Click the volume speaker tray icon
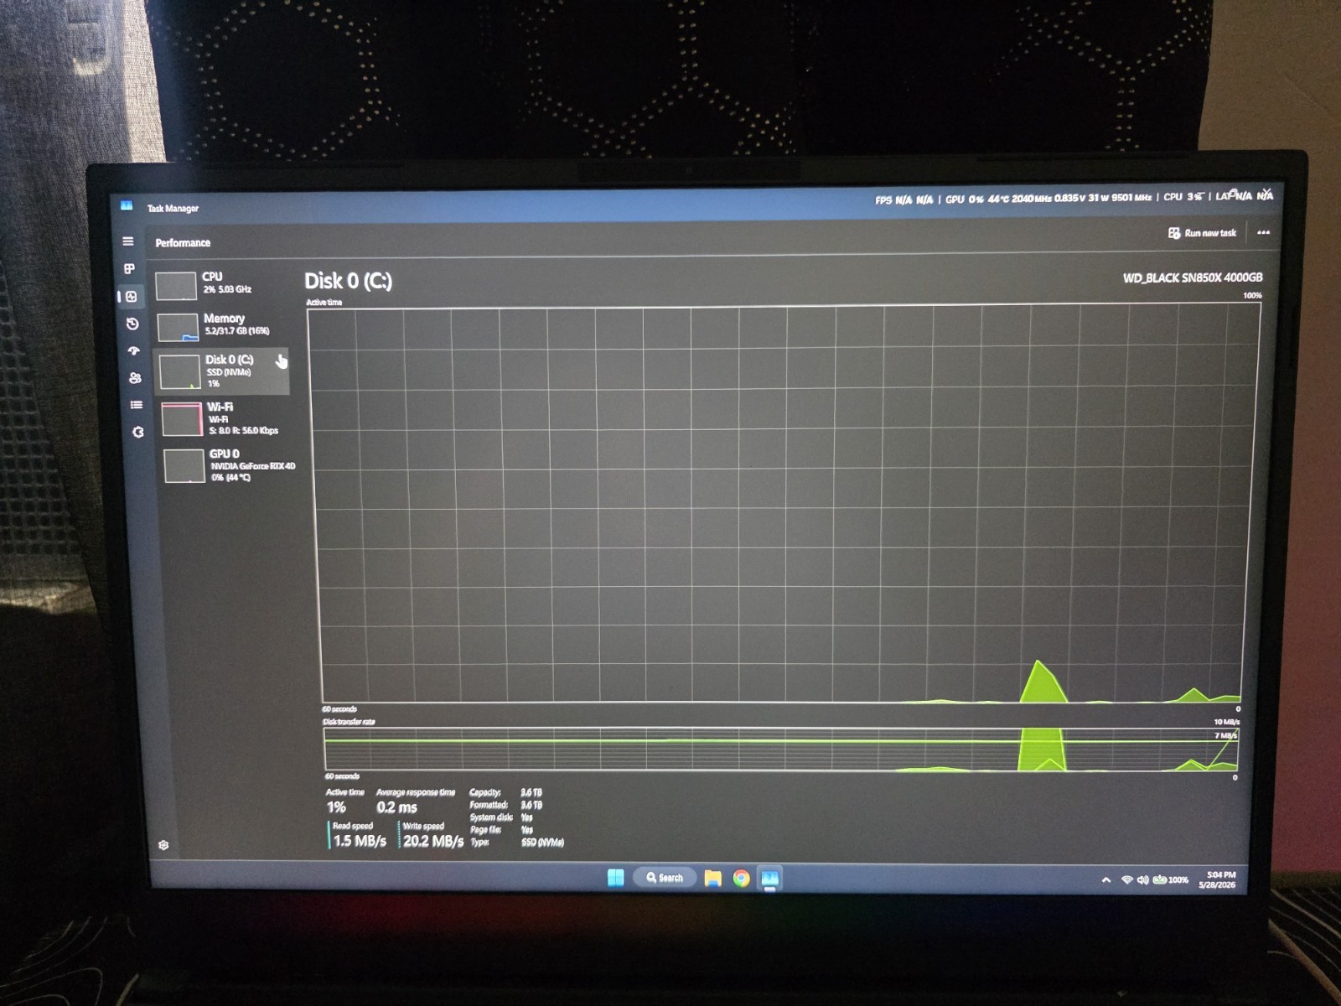This screenshot has width=1341, height=1006. coord(1142,879)
